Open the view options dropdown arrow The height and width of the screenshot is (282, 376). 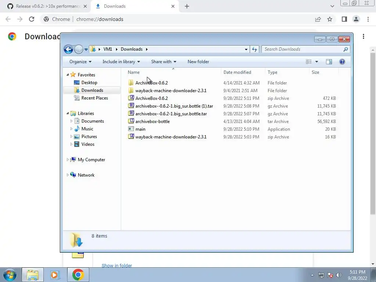click(x=317, y=62)
